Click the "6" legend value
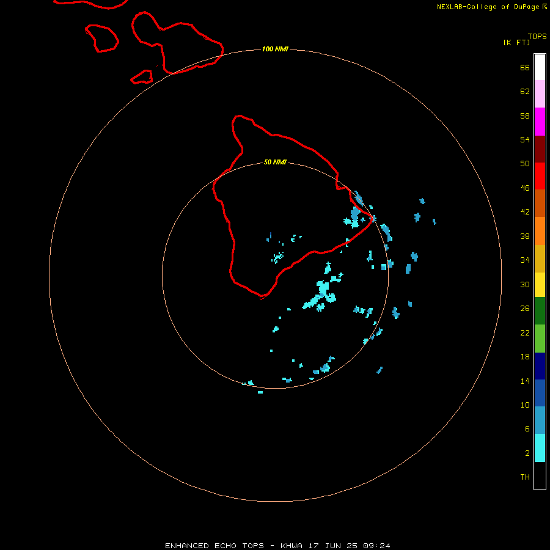Screen dimensions: 550x550 [527, 429]
